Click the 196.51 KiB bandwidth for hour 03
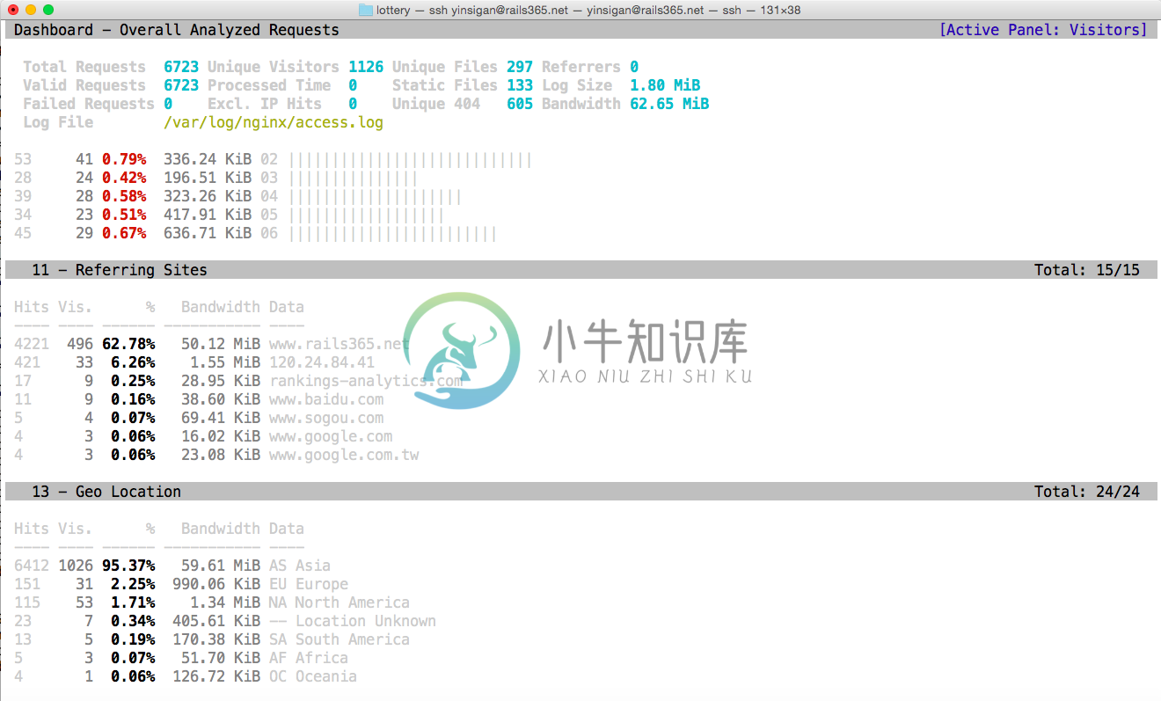This screenshot has width=1161, height=701. (208, 178)
